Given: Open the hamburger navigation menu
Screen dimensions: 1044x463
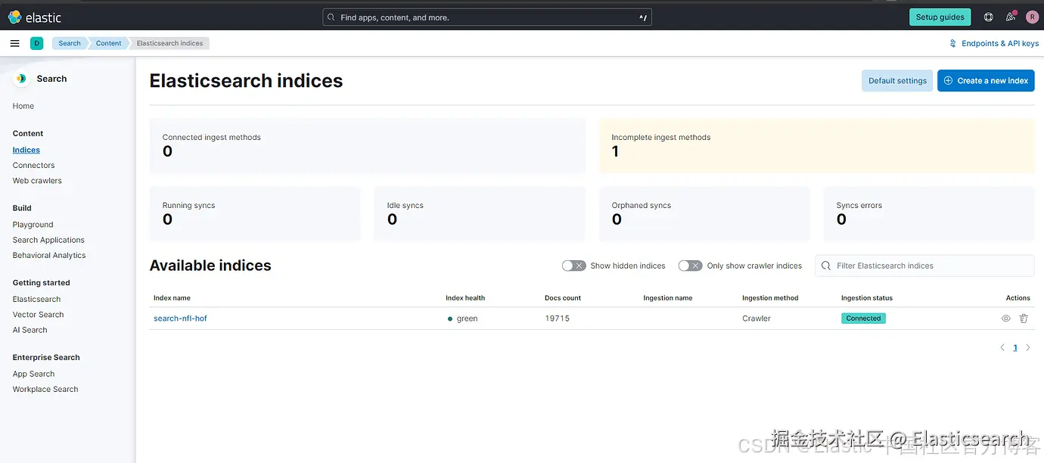Looking at the screenshot, I should point(14,43).
